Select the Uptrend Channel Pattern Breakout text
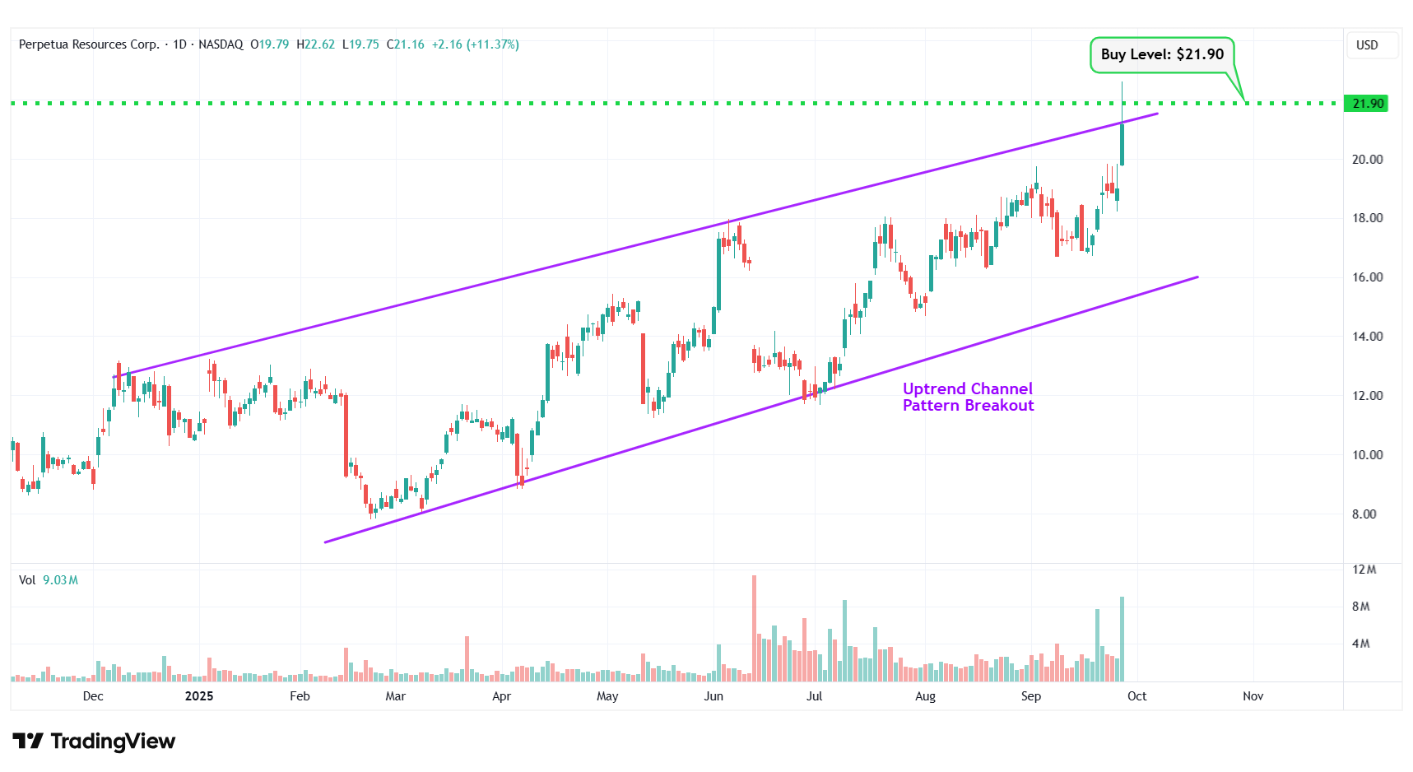1413x772 pixels. [x=967, y=397]
